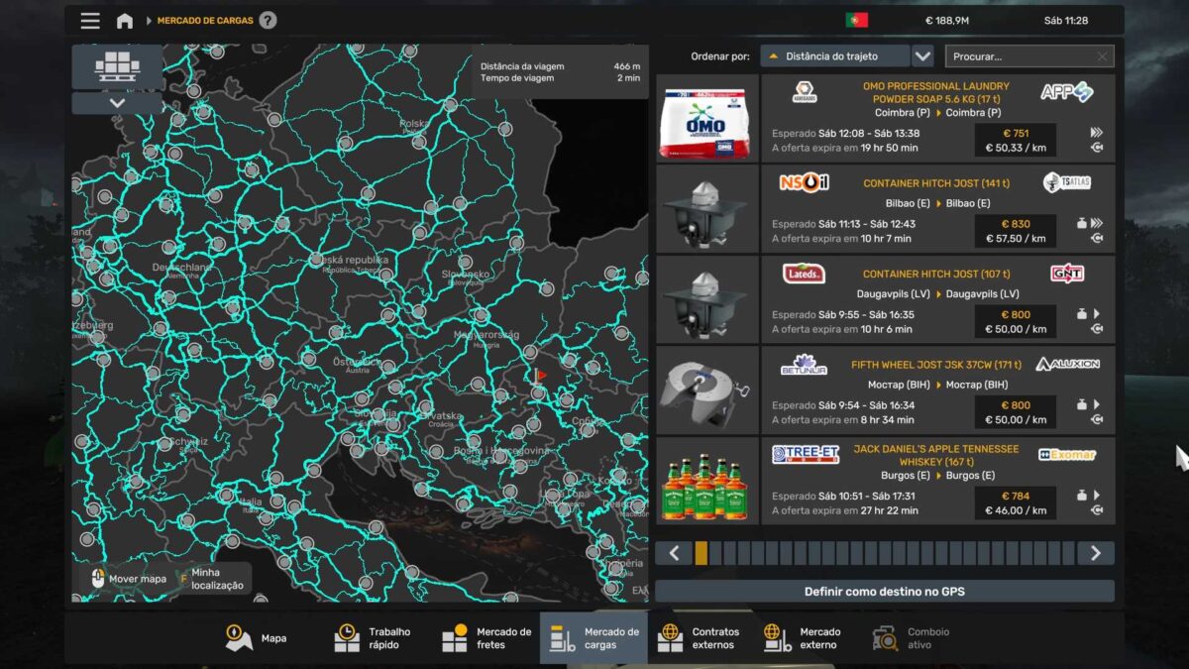The width and height of the screenshot is (1189, 669).
Task: Open the Contratos externos tab
Action: (x=700, y=638)
